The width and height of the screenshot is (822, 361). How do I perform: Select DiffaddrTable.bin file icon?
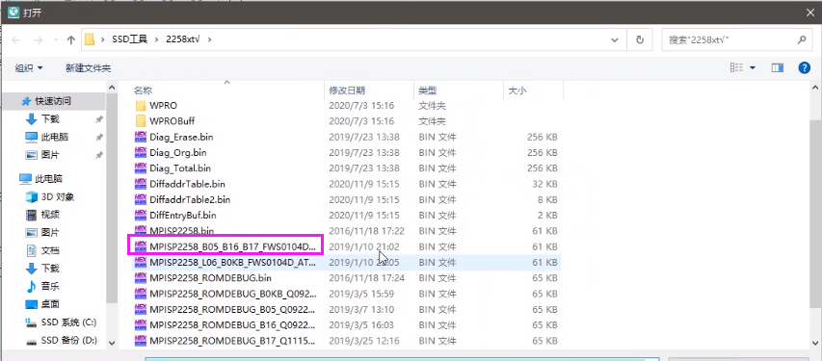click(140, 184)
